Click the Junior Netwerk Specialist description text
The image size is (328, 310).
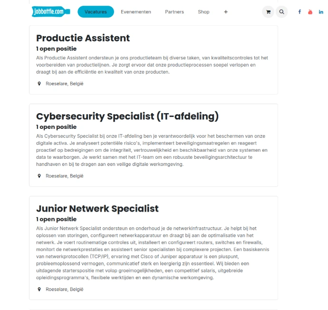coord(151,253)
